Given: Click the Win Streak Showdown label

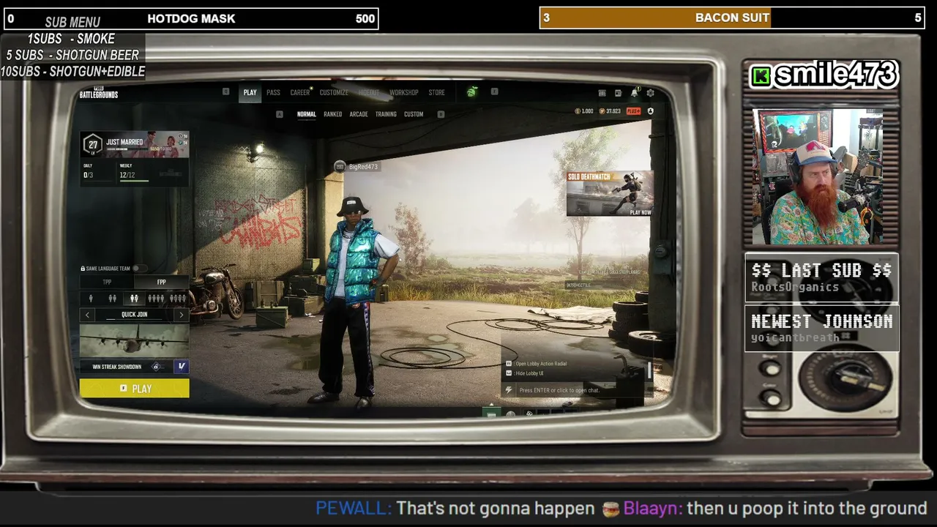Looking at the screenshot, I should pyautogui.click(x=117, y=367).
